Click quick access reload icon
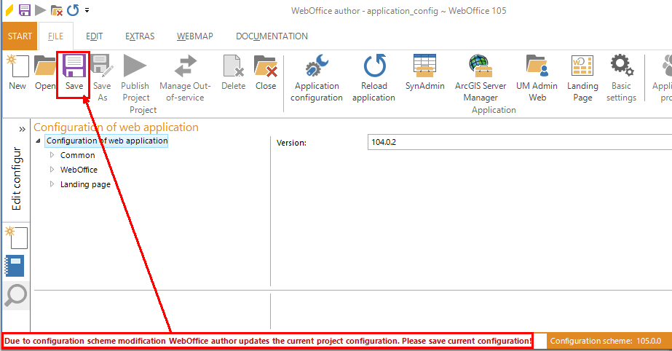This screenshot has width=672, height=351. point(73,10)
